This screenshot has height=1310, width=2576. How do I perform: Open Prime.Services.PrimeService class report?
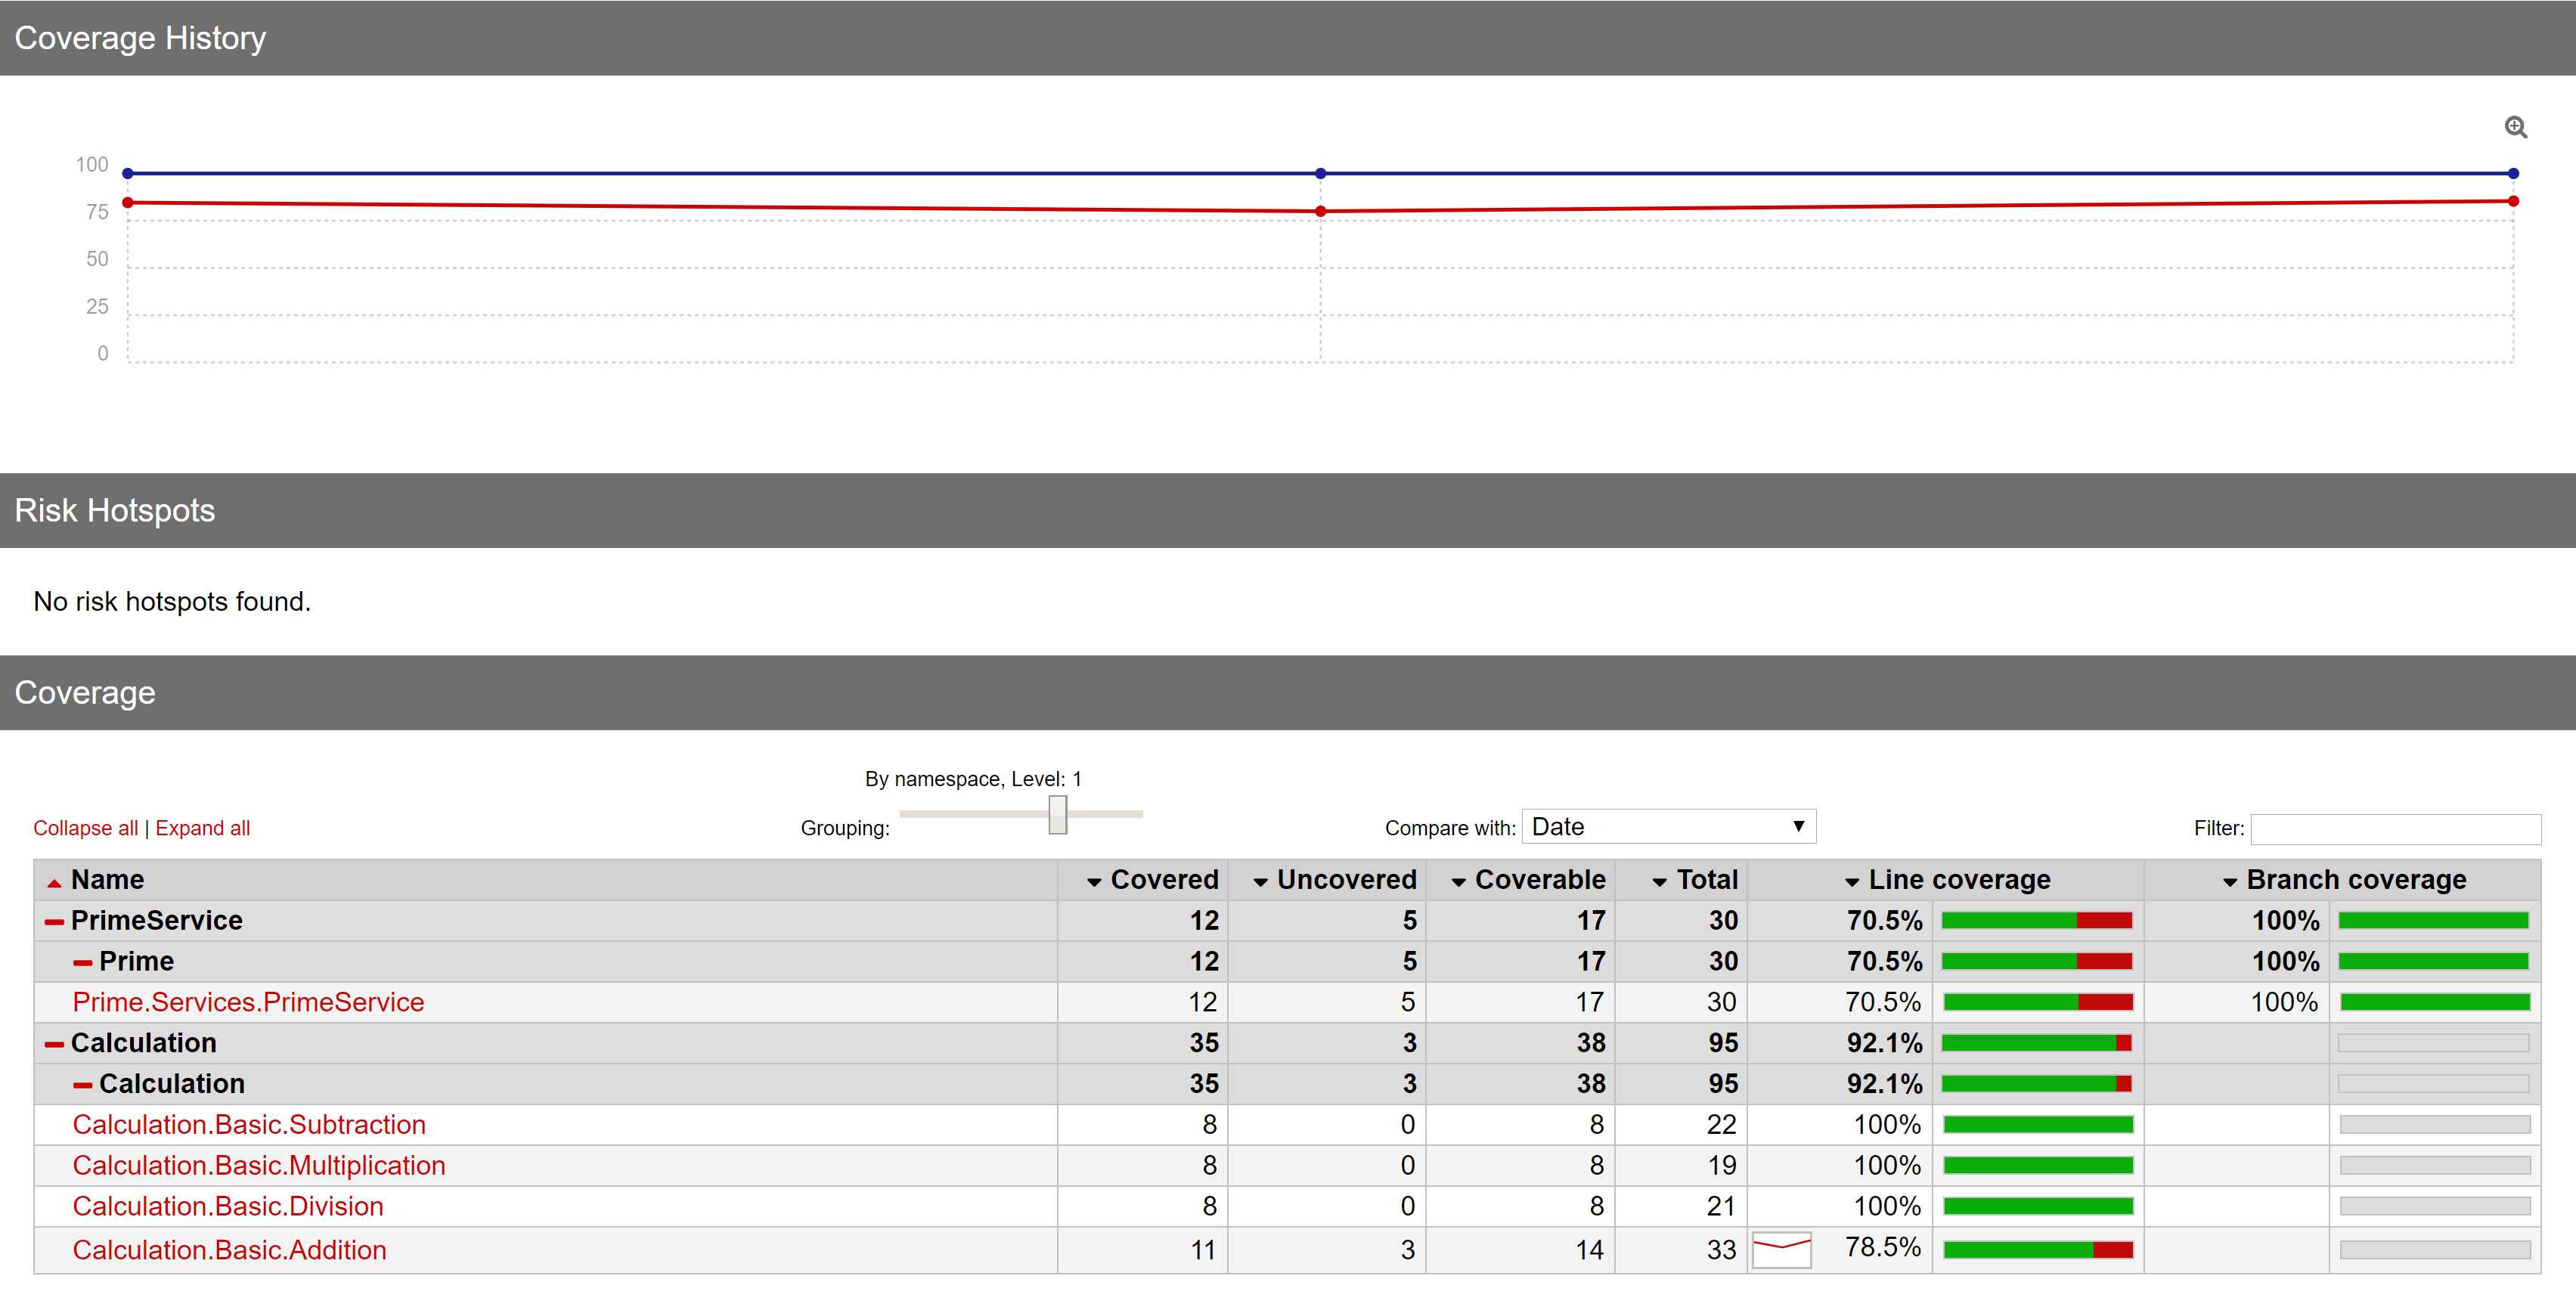pos(248,1002)
